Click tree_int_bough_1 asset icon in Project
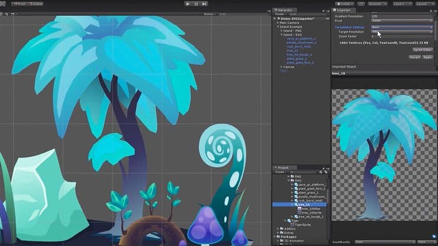438x246 pixels. point(296,216)
